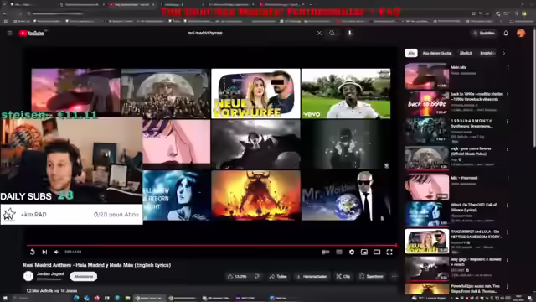This screenshot has width=536, height=302.
Task: Open options for Attack On Titan OST video
Action: [x=508, y=206]
